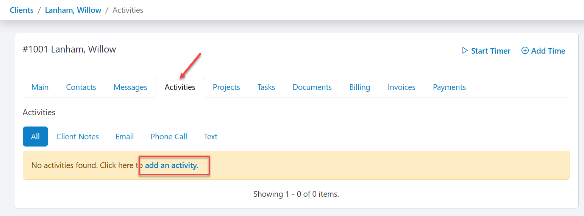Click the add an activity link
This screenshot has width=584, height=216.
tap(172, 165)
